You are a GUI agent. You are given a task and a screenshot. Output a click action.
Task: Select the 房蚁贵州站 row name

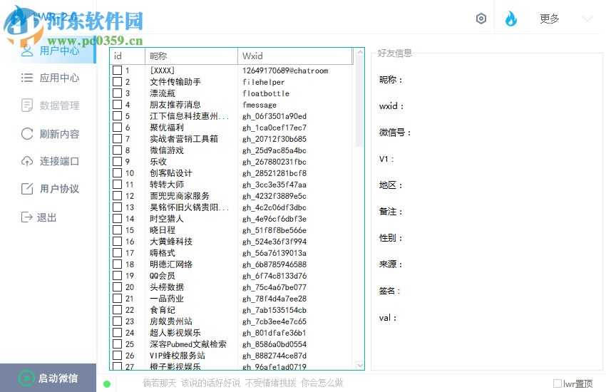click(x=171, y=321)
